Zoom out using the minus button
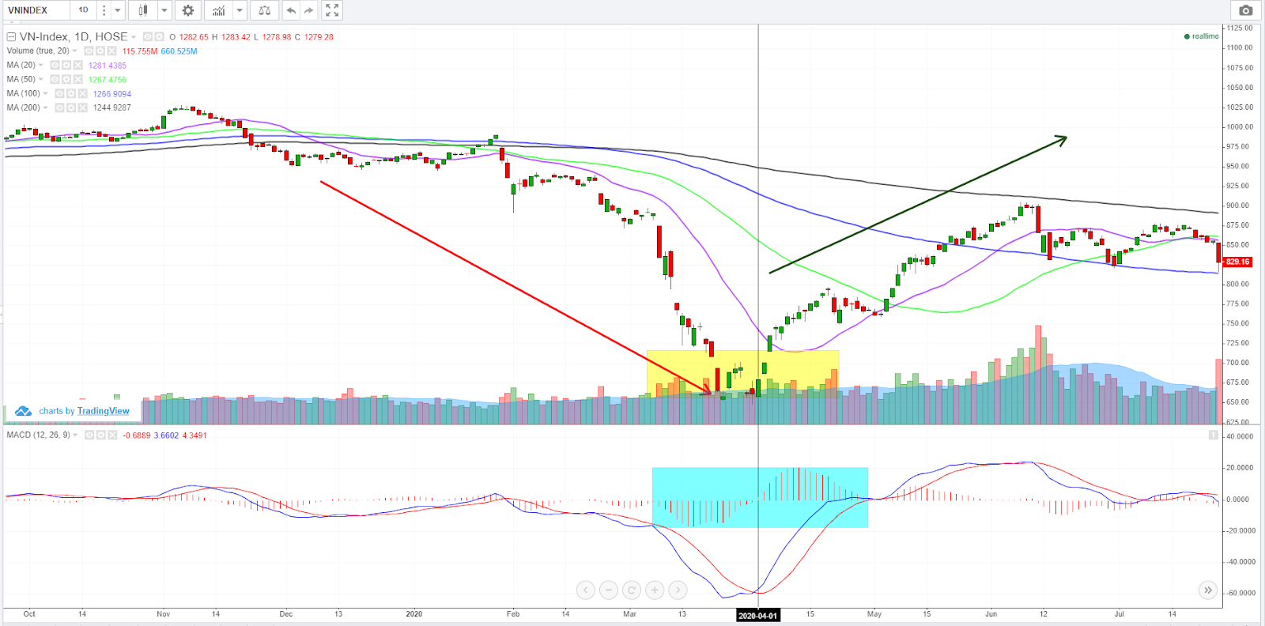Viewport: 1265px width, 626px height. coord(608,590)
